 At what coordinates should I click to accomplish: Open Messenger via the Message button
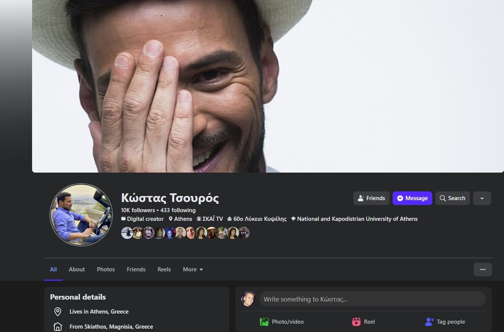tap(412, 198)
